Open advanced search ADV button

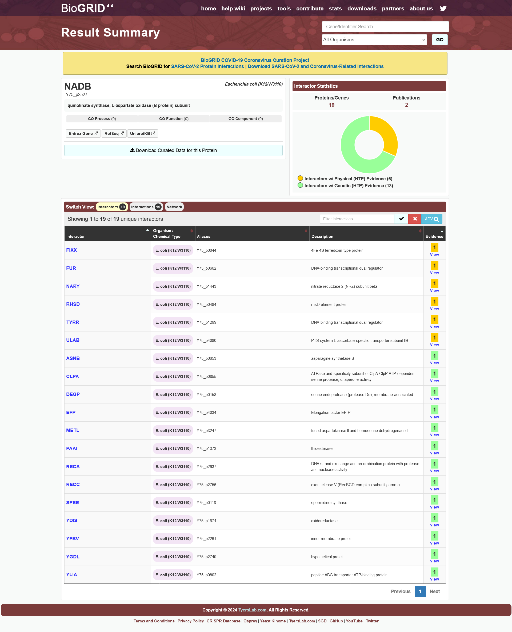coord(431,219)
